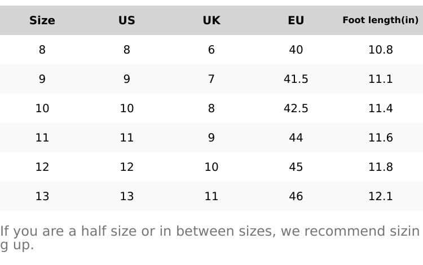The image size is (423, 265).
Task: Click EU value 40
Action: 296,50
